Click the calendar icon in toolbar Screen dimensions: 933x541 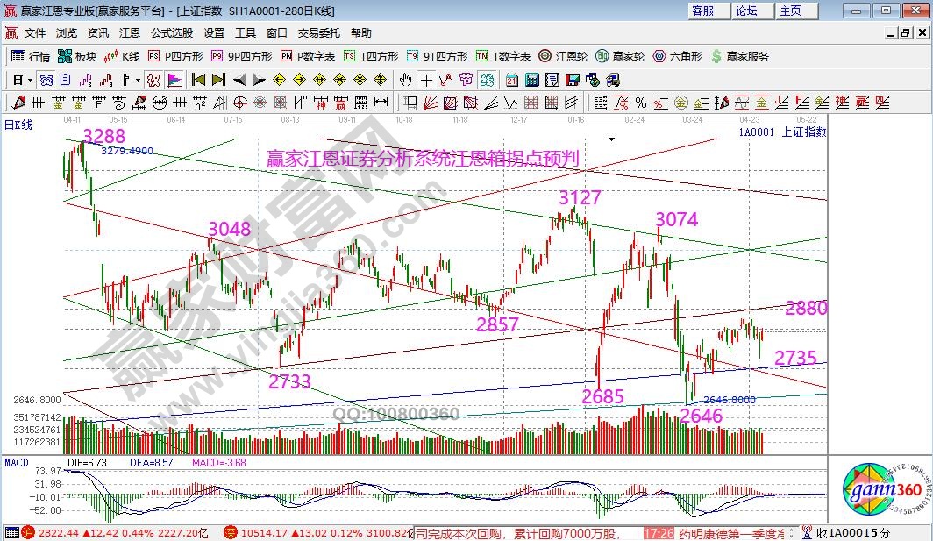512,80
